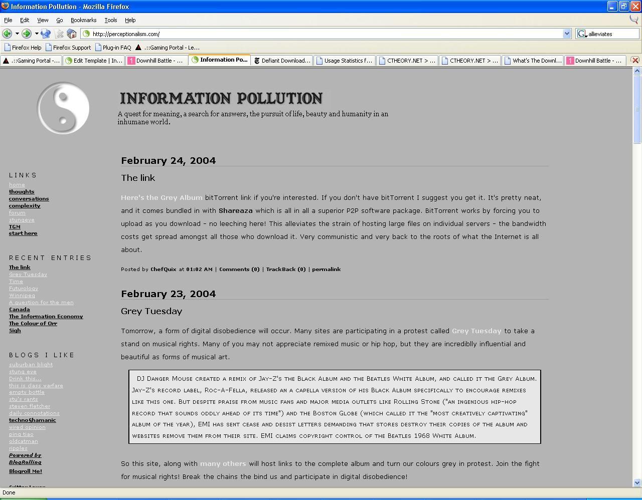This screenshot has height=500, width=642.
Task: Click the Stop loading icon
Action: tap(60, 34)
